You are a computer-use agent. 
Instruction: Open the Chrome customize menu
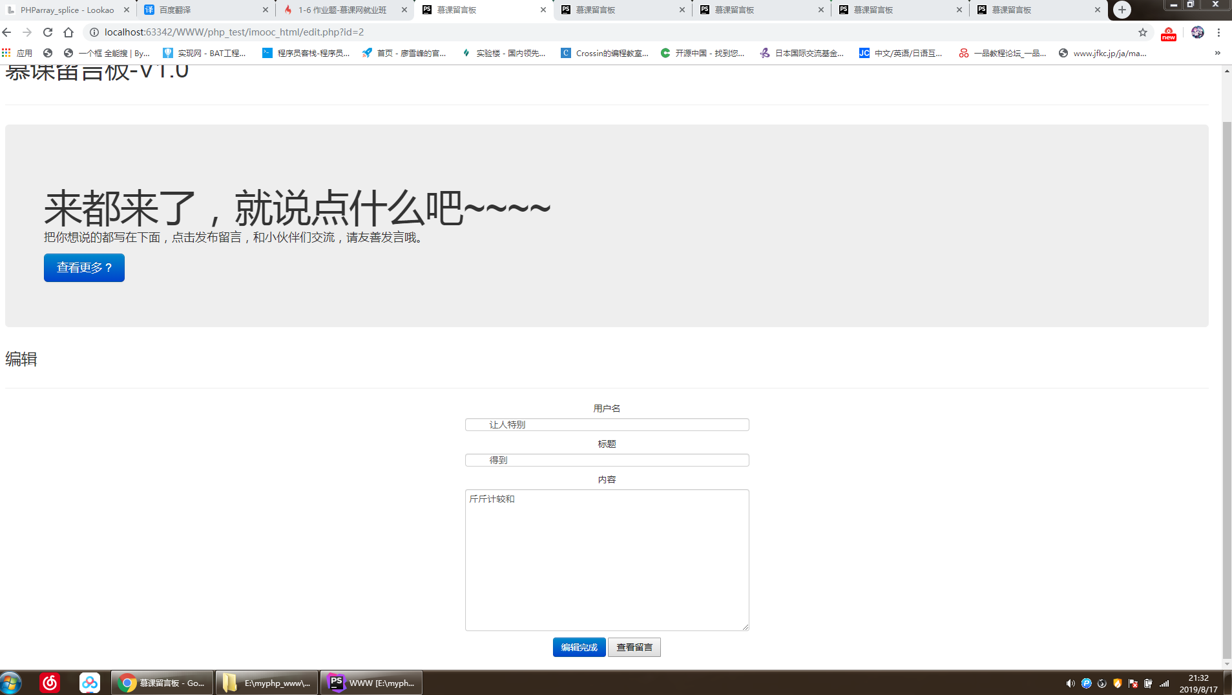click(1218, 32)
